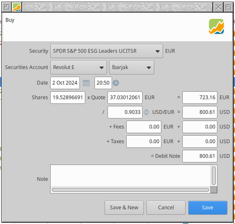235x224 pixels.
Task: Click the exchange rate 0.9033 field
Action: click(125, 112)
